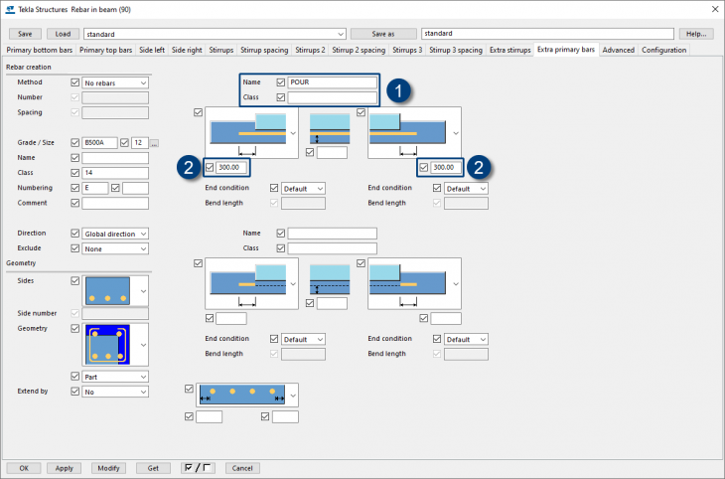
Task: Click the Class input field containing 14
Action: [x=115, y=173]
